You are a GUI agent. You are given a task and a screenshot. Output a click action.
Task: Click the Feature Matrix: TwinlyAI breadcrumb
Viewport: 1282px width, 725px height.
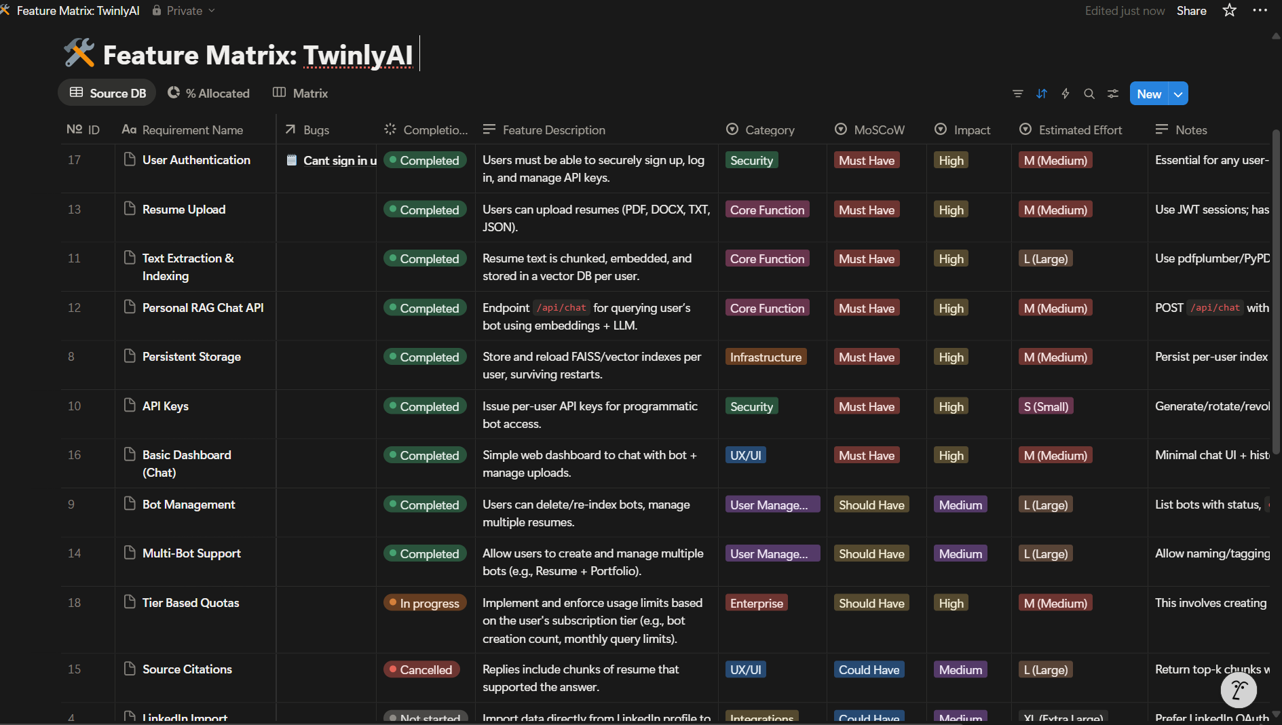(78, 11)
